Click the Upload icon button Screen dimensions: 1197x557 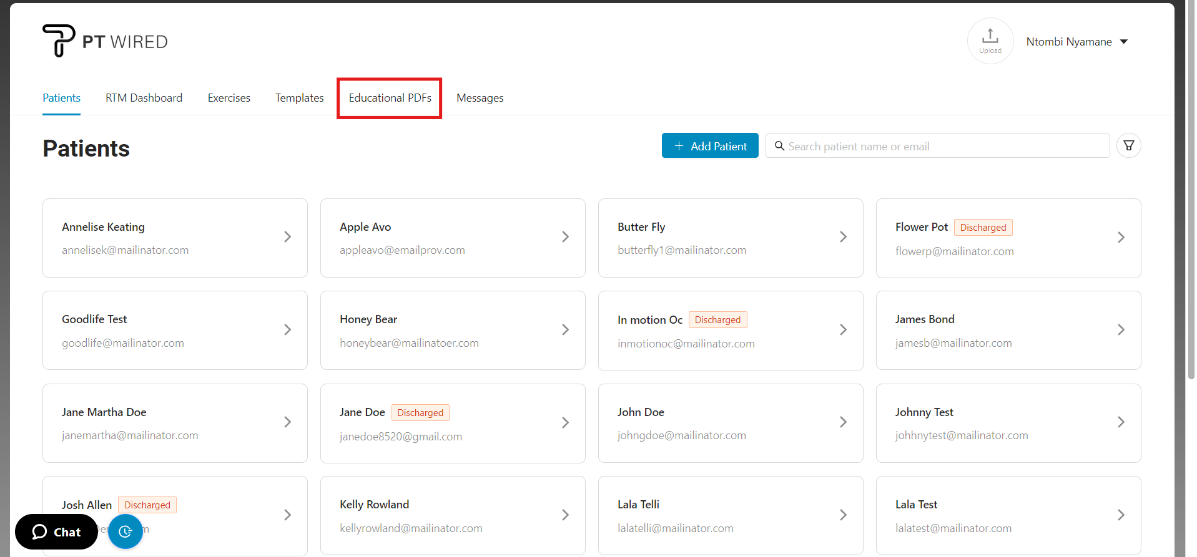coord(990,41)
